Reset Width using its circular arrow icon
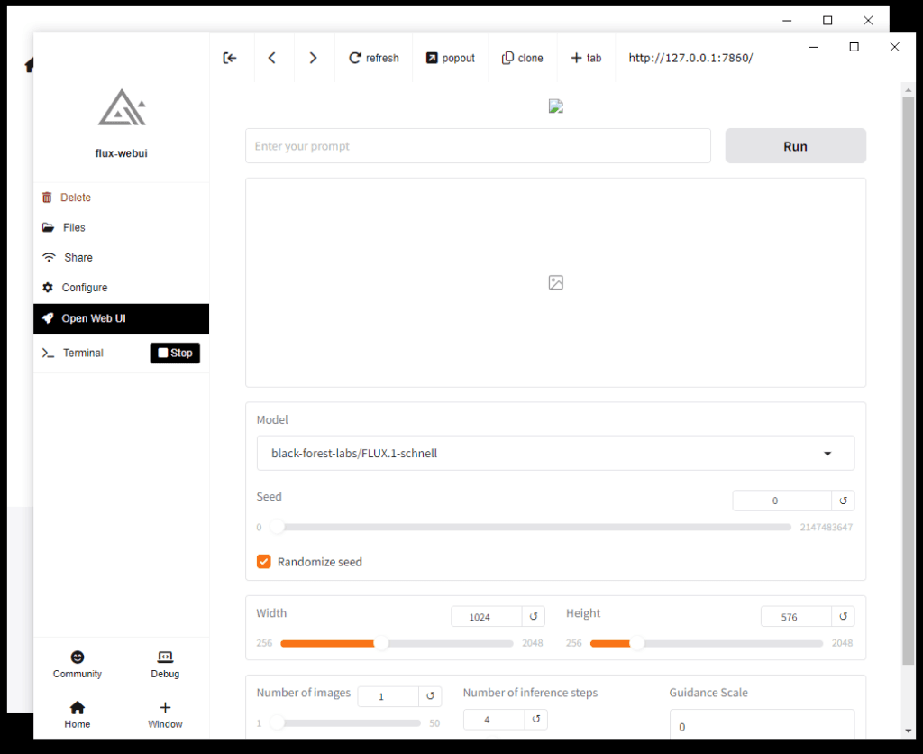Image resolution: width=923 pixels, height=754 pixels. tap(534, 617)
